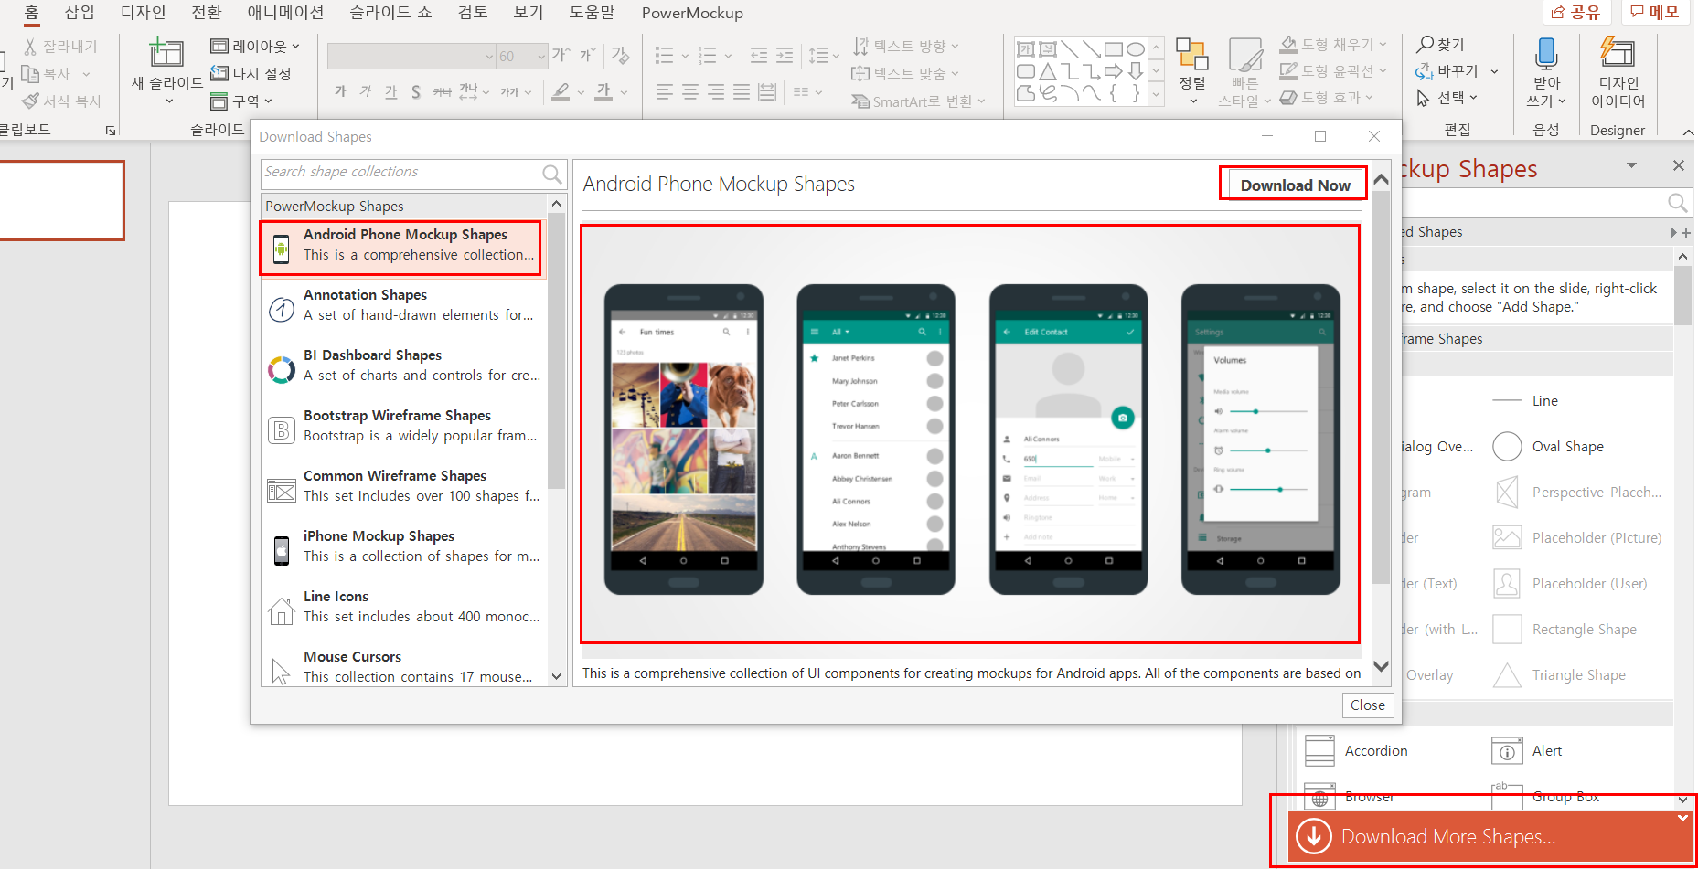Select the Bootstrap Wireframe Shapes icon
The width and height of the screenshot is (1698, 869).
[282, 429]
